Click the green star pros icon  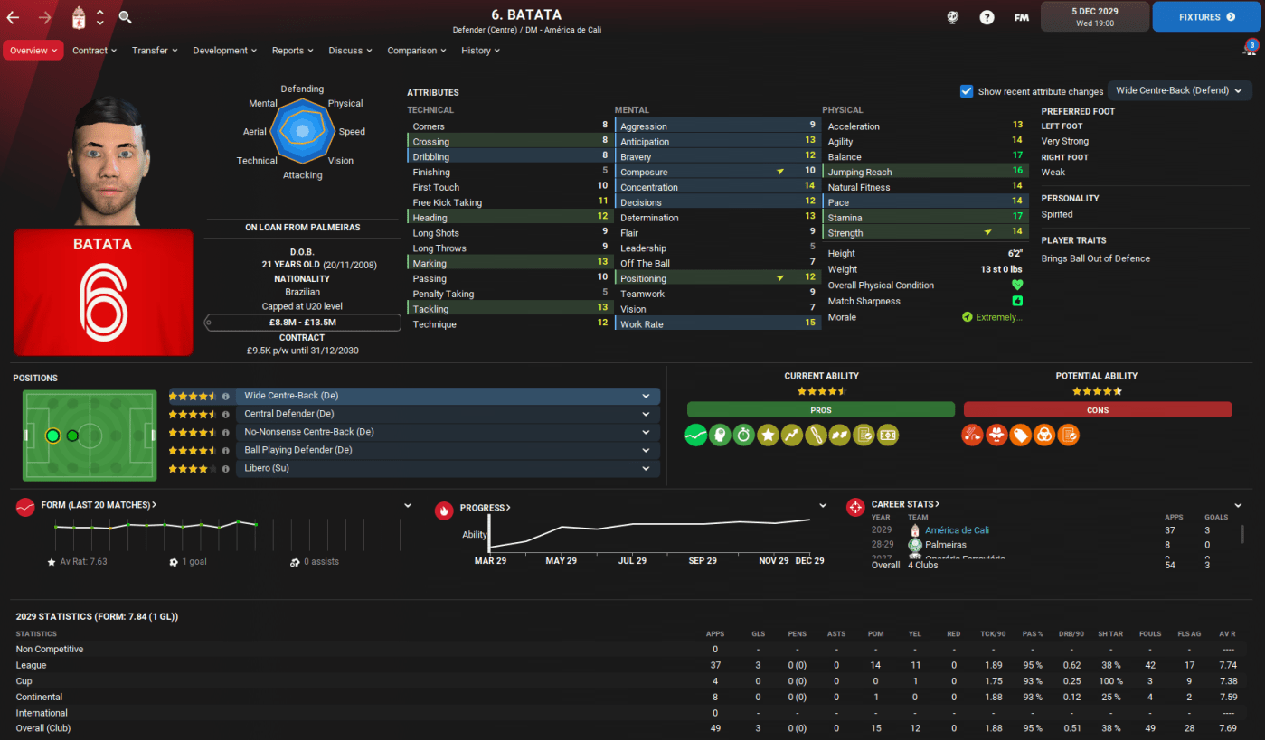(x=768, y=436)
